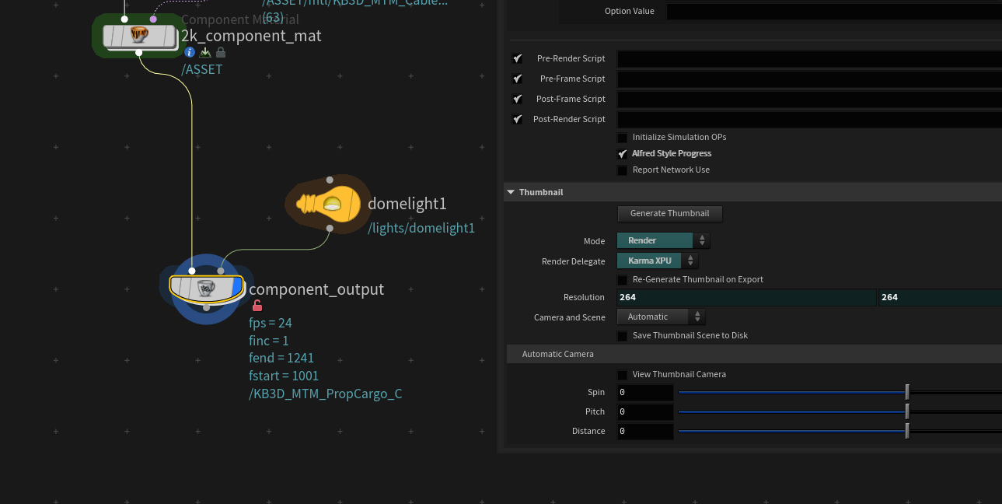Click the Generate Thumbnail button
This screenshot has width=1002, height=504.
tap(669, 213)
